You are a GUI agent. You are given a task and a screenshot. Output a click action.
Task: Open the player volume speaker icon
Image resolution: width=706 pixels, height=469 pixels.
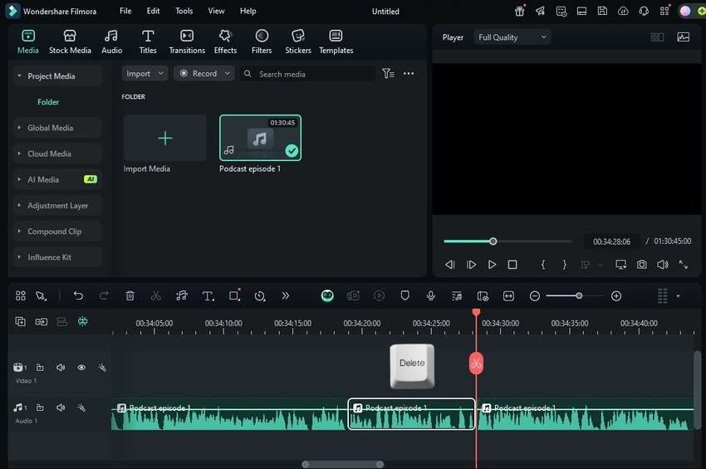662,265
